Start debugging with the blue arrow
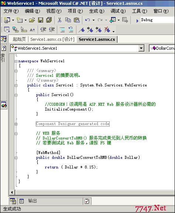 [137, 20]
